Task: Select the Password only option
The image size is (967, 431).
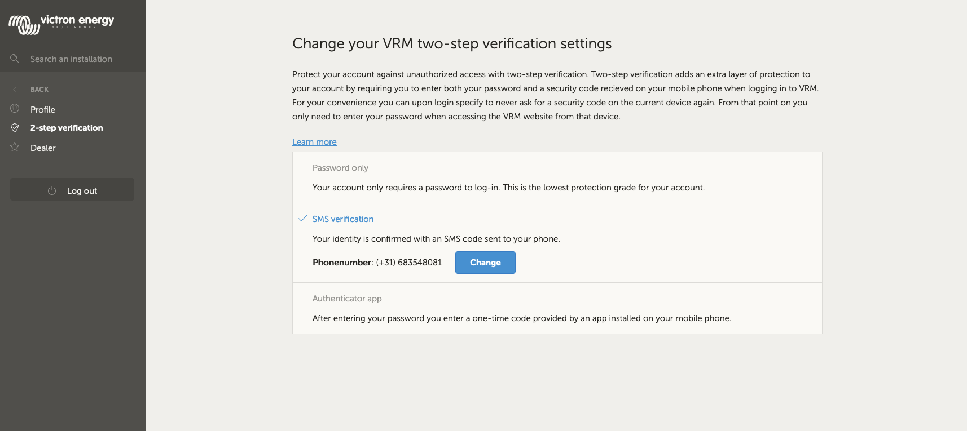Action: pos(340,168)
